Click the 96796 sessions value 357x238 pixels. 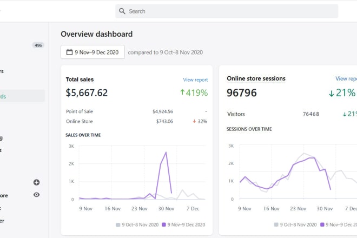pos(242,92)
